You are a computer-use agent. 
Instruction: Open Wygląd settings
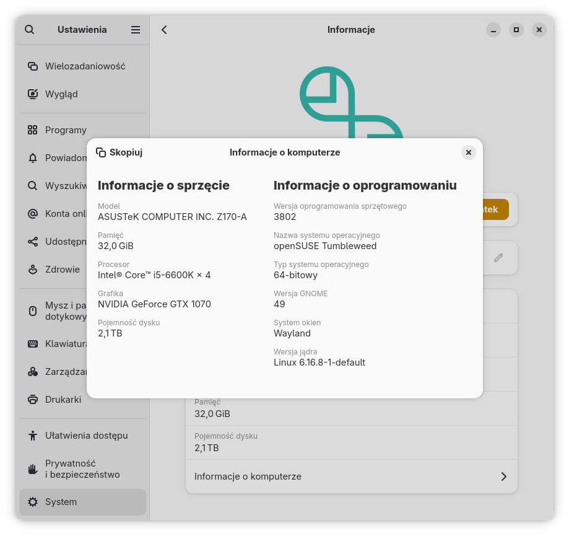pos(82,94)
